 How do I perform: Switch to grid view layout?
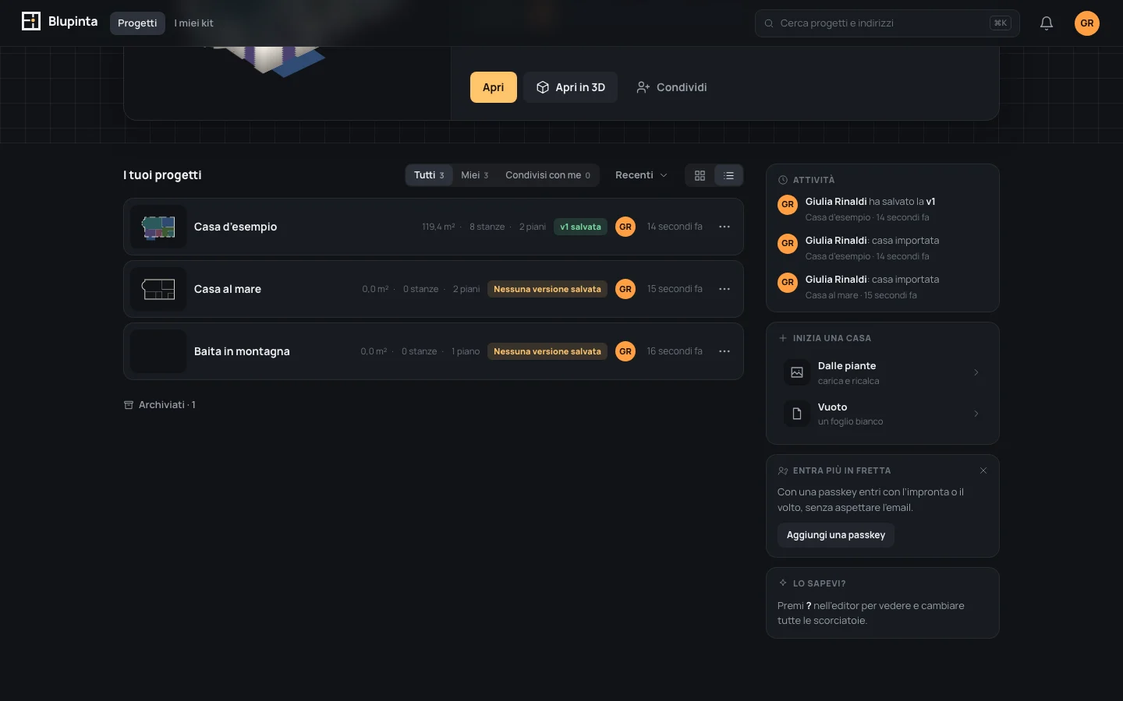pyautogui.click(x=700, y=175)
